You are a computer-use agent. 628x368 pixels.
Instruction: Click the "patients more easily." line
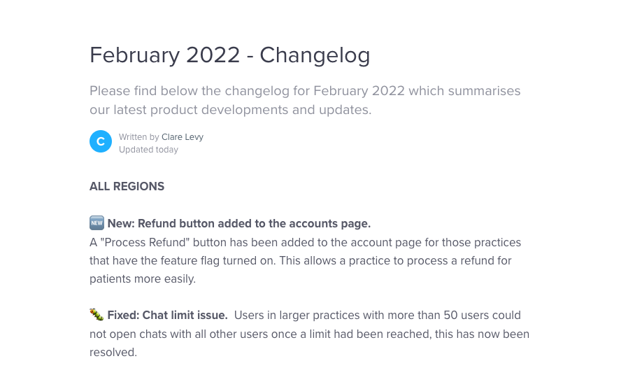pyautogui.click(x=143, y=279)
